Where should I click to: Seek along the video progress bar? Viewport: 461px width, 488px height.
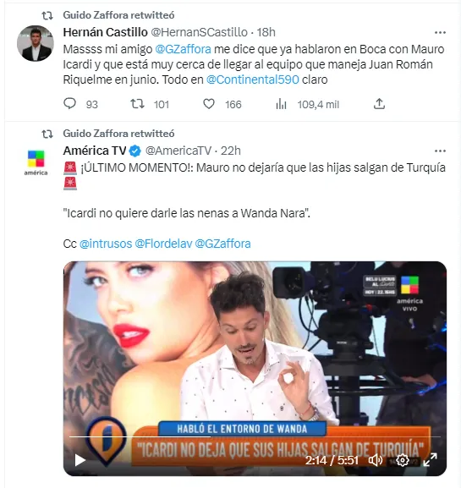coord(255,436)
